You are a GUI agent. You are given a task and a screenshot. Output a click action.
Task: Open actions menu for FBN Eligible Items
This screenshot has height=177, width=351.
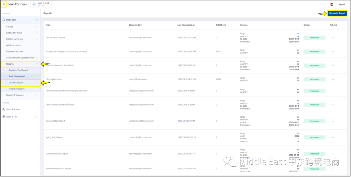333,79
